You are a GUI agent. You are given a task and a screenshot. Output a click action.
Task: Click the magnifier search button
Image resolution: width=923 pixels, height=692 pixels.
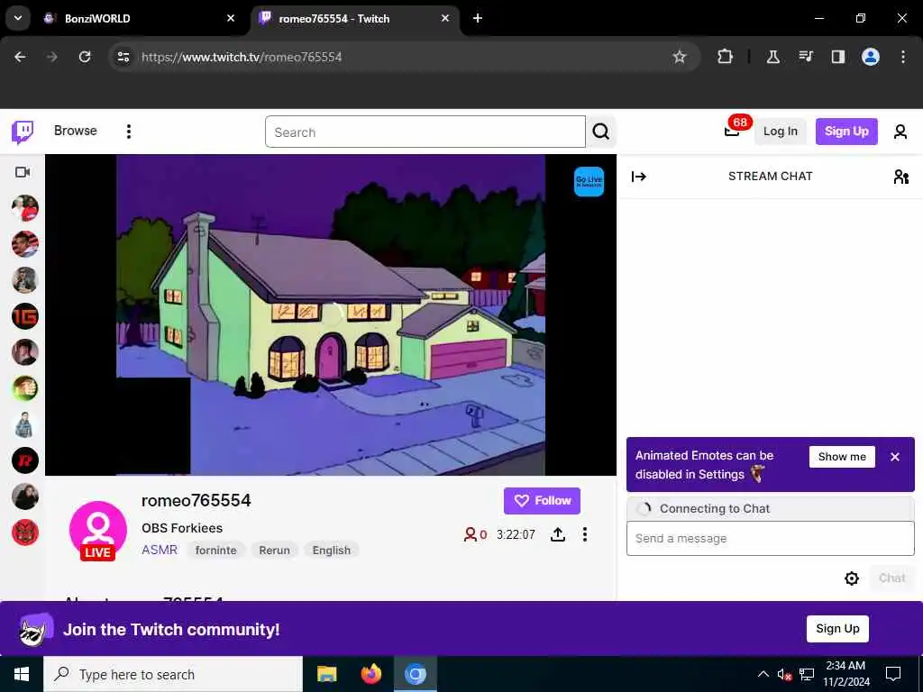pyautogui.click(x=600, y=132)
